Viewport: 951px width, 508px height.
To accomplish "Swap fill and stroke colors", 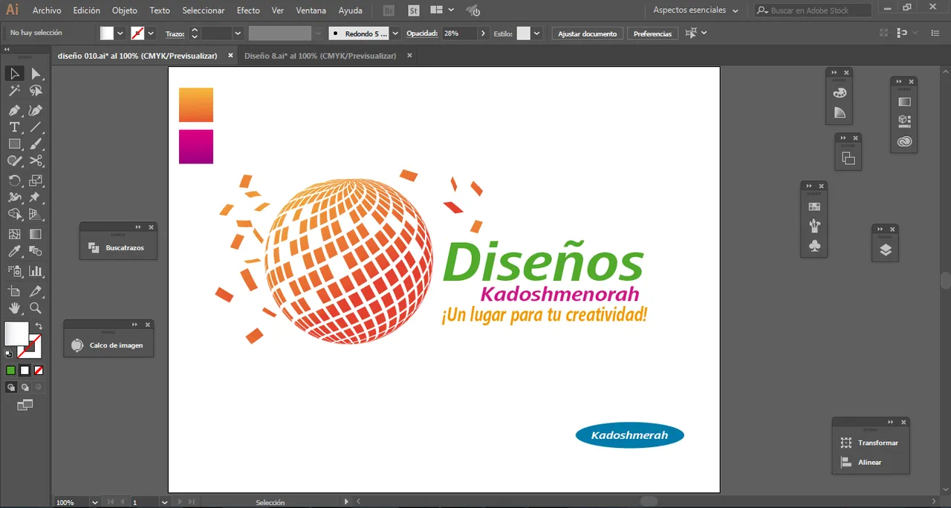I will [39, 327].
